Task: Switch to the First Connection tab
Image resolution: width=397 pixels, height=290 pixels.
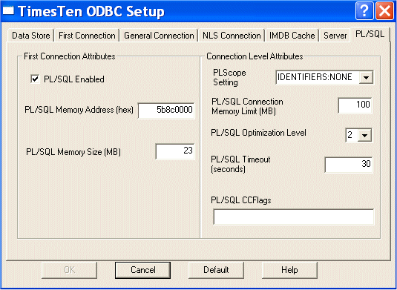Action: (x=87, y=36)
